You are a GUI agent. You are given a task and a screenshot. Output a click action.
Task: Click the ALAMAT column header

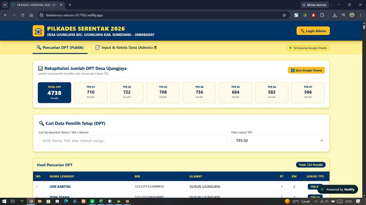195,177
